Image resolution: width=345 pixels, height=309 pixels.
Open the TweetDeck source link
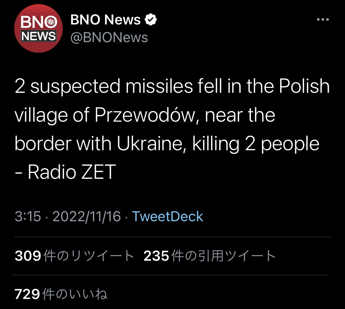167,217
